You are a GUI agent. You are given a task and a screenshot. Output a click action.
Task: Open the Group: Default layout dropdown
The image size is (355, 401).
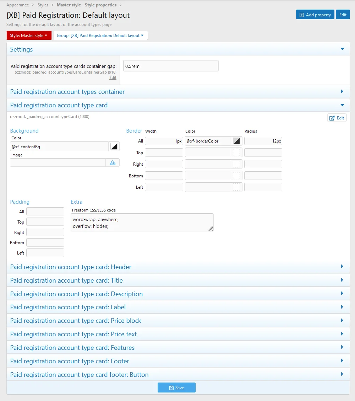(x=100, y=36)
